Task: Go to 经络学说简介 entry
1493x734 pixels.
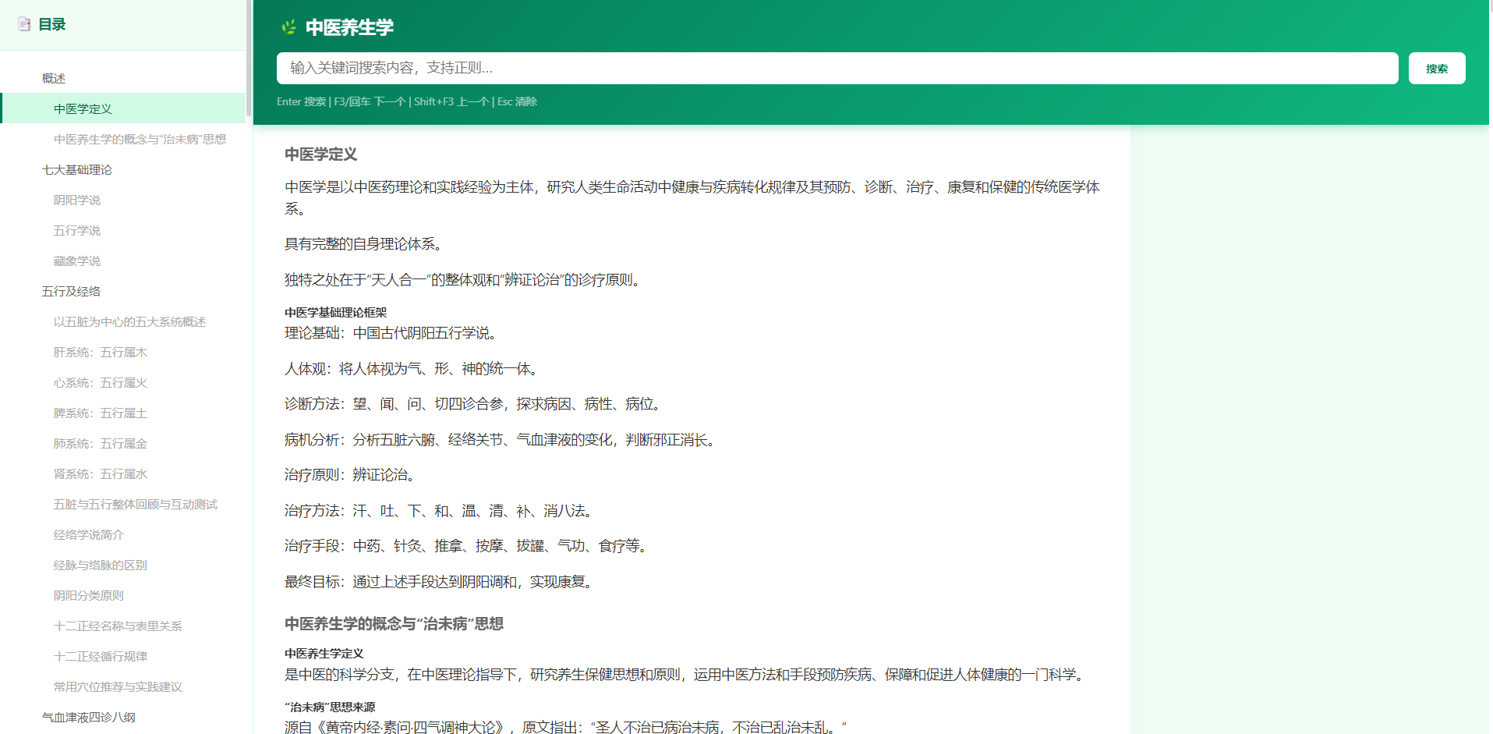Action: click(88, 534)
